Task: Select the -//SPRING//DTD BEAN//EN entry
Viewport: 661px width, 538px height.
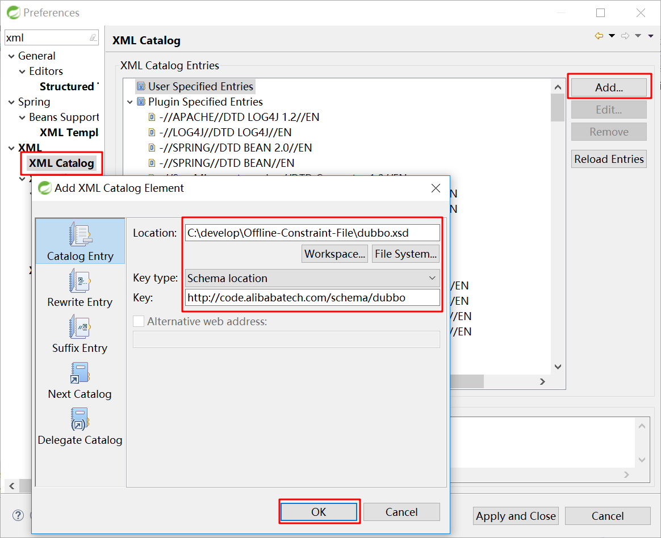Action: [x=227, y=163]
